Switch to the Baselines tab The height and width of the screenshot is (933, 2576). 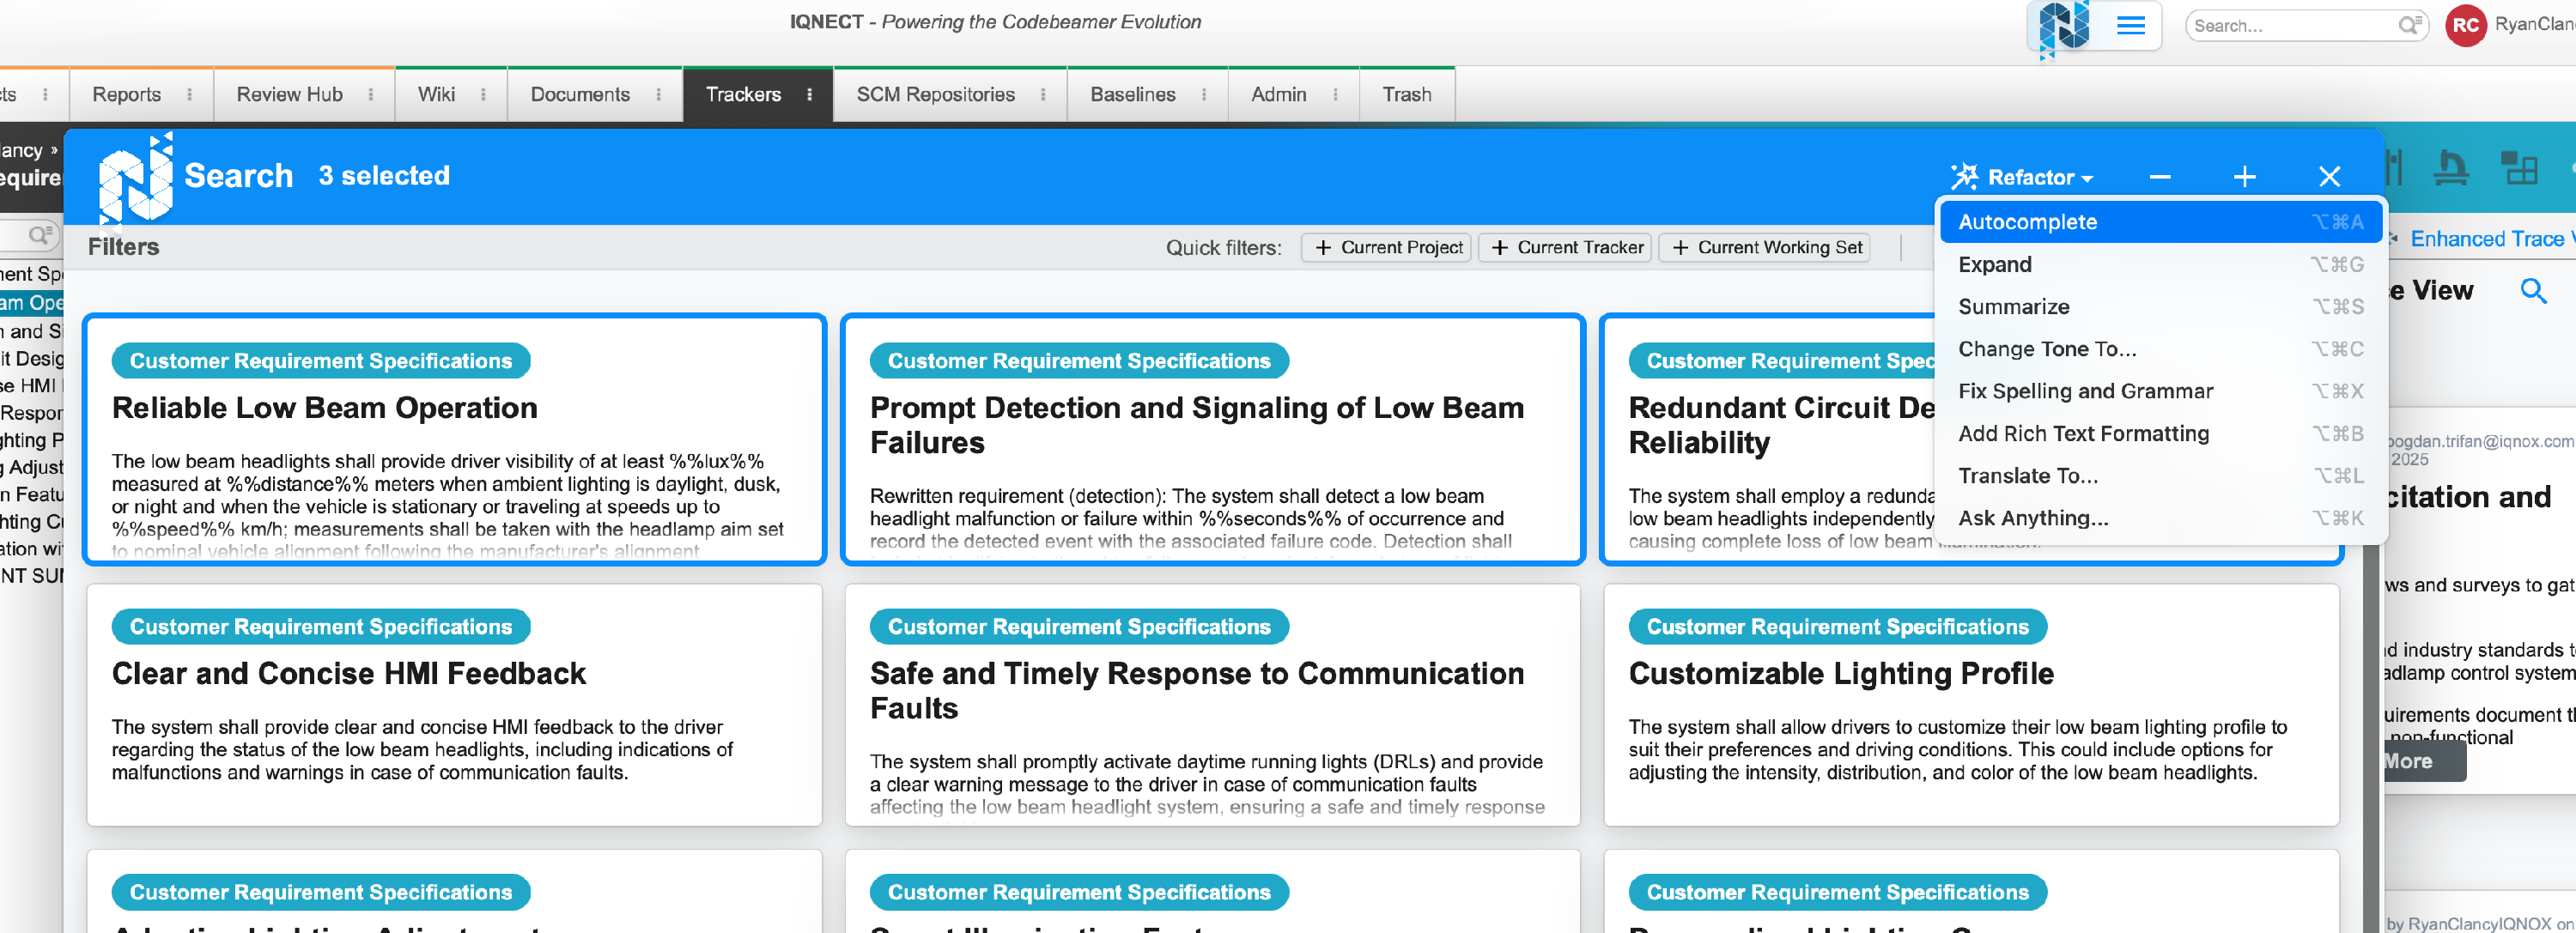pyautogui.click(x=1132, y=95)
